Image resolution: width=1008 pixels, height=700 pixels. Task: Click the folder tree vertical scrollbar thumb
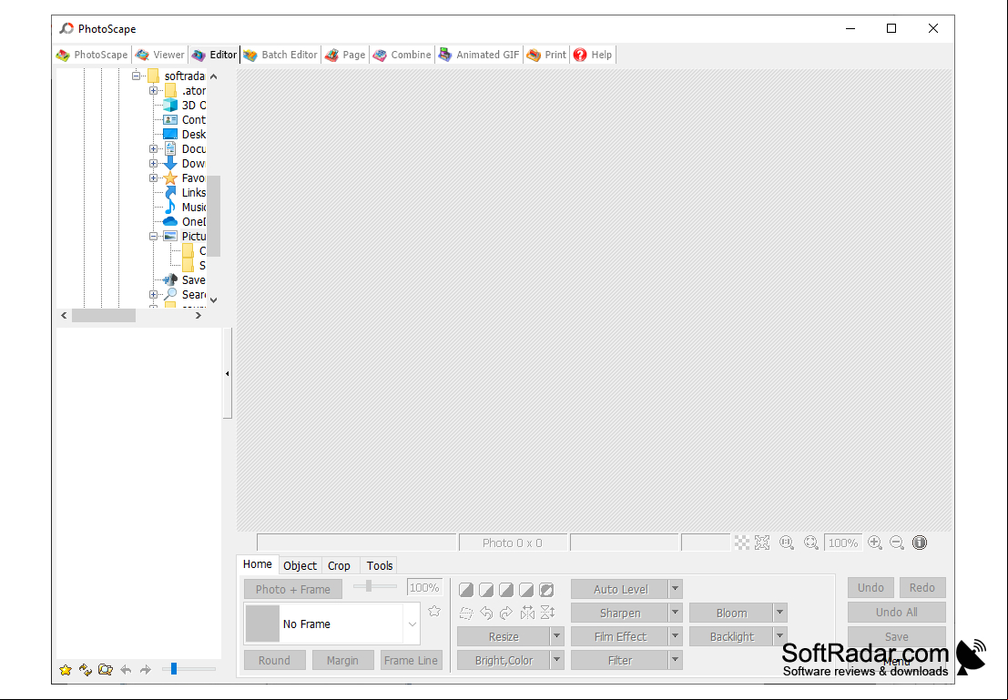tap(213, 216)
